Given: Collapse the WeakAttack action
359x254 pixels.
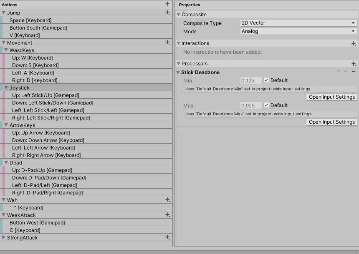Looking at the screenshot, I should (x=3, y=215).
